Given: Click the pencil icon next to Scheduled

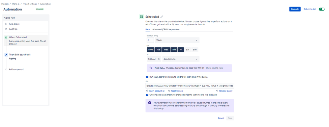Looking at the screenshot, I should pos(162,17).
